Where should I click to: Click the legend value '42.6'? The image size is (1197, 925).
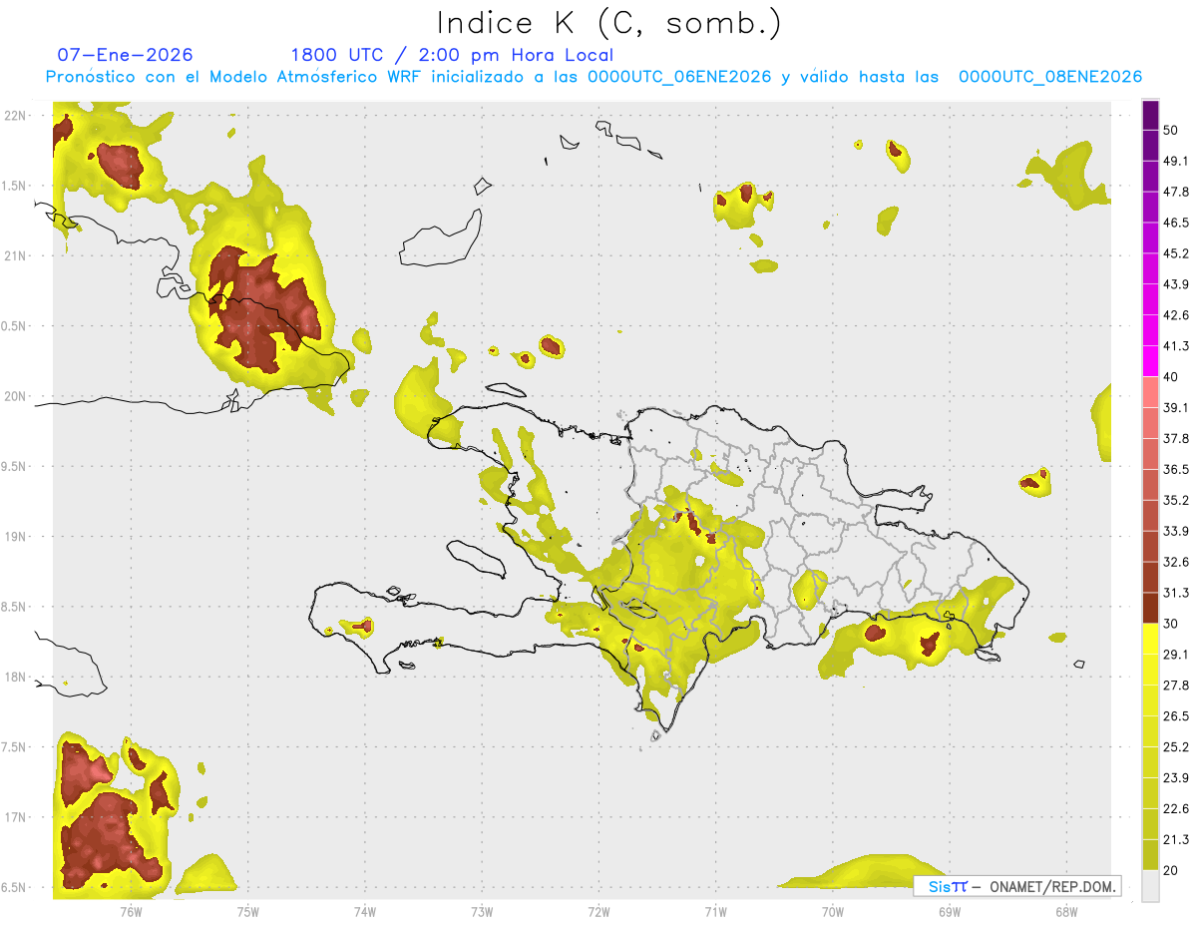click(1175, 315)
